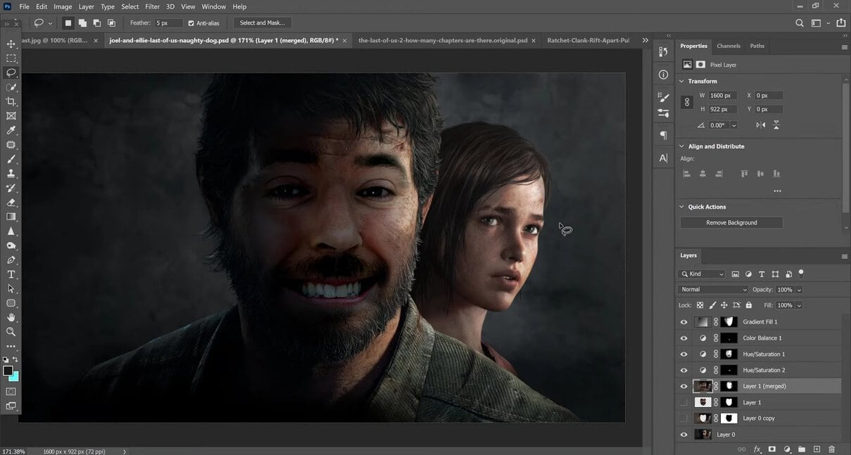
Task: Select the Pen tool
Action: [x=11, y=259]
